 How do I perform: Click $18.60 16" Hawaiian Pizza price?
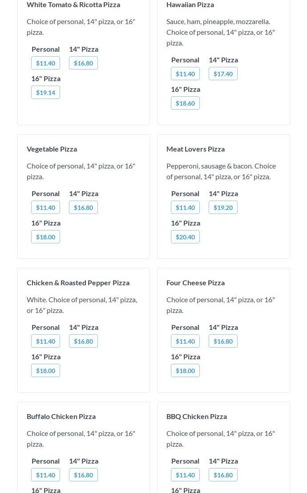click(x=185, y=103)
